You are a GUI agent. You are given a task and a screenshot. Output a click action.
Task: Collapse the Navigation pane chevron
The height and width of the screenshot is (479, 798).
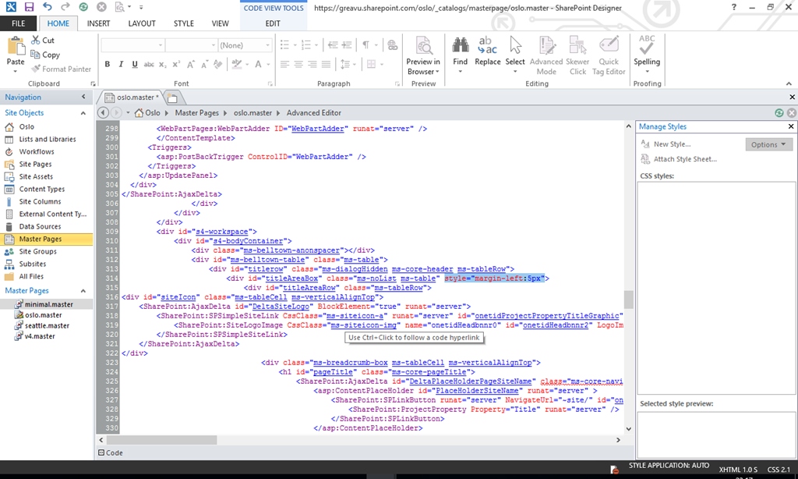[x=84, y=98]
